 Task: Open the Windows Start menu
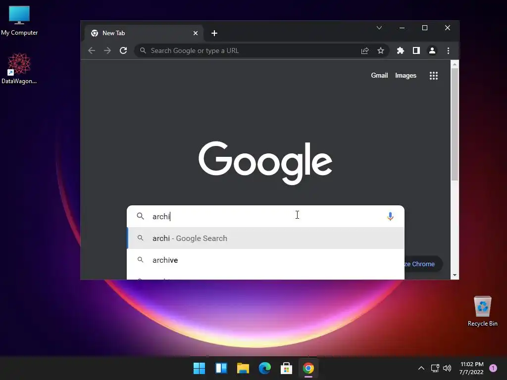[199, 368]
